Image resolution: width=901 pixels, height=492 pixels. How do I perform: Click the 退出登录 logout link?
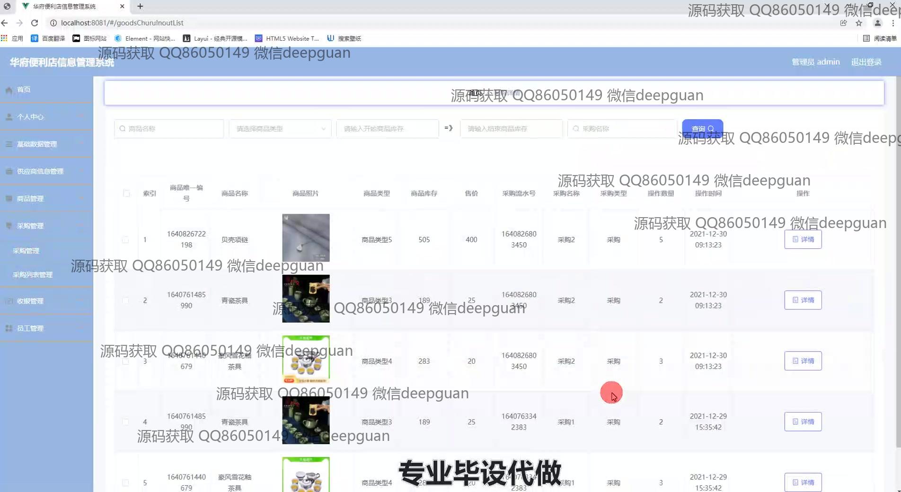[x=866, y=62]
